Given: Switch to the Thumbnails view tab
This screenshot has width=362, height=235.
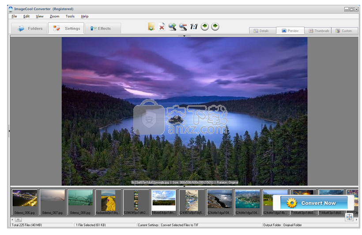Looking at the screenshot, I should pyautogui.click(x=318, y=31).
